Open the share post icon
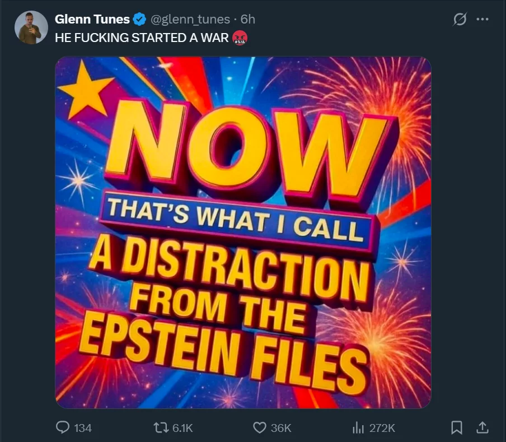Viewport: 506px width, 442px height. click(x=481, y=427)
